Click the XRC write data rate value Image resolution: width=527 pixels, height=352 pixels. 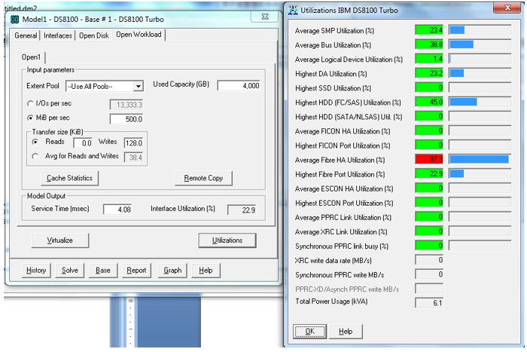[x=429, y=260]
